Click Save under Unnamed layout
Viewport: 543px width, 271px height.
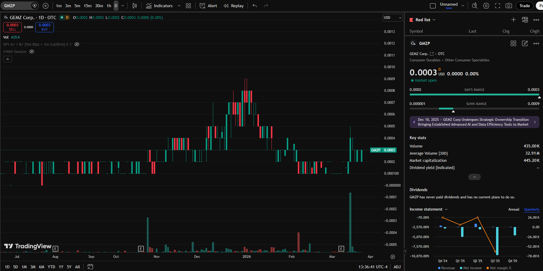coord(448,8)
